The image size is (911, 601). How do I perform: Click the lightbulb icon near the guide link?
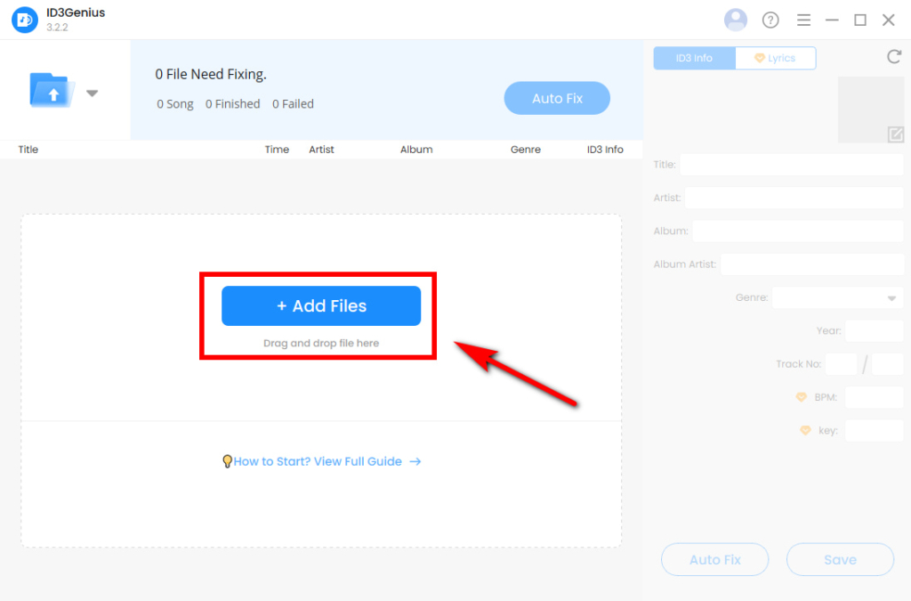click(226, 461)
